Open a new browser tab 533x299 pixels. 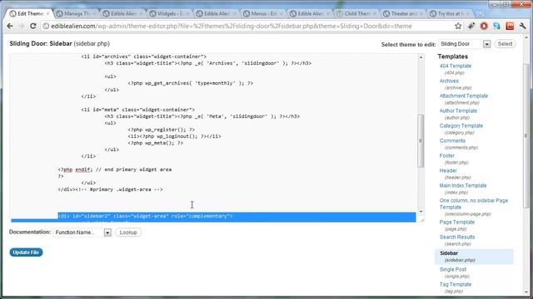coord(480,14)
